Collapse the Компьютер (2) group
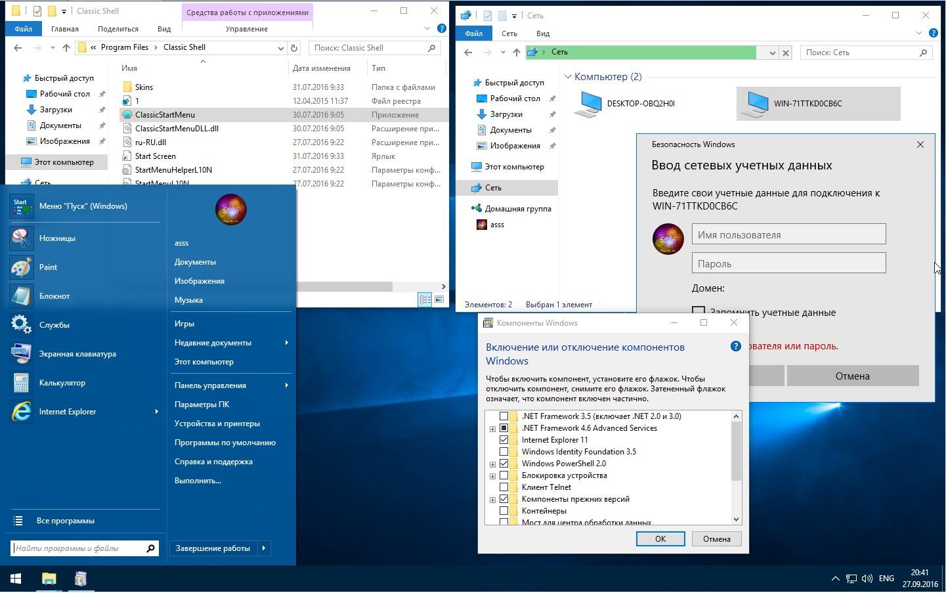 568,77
